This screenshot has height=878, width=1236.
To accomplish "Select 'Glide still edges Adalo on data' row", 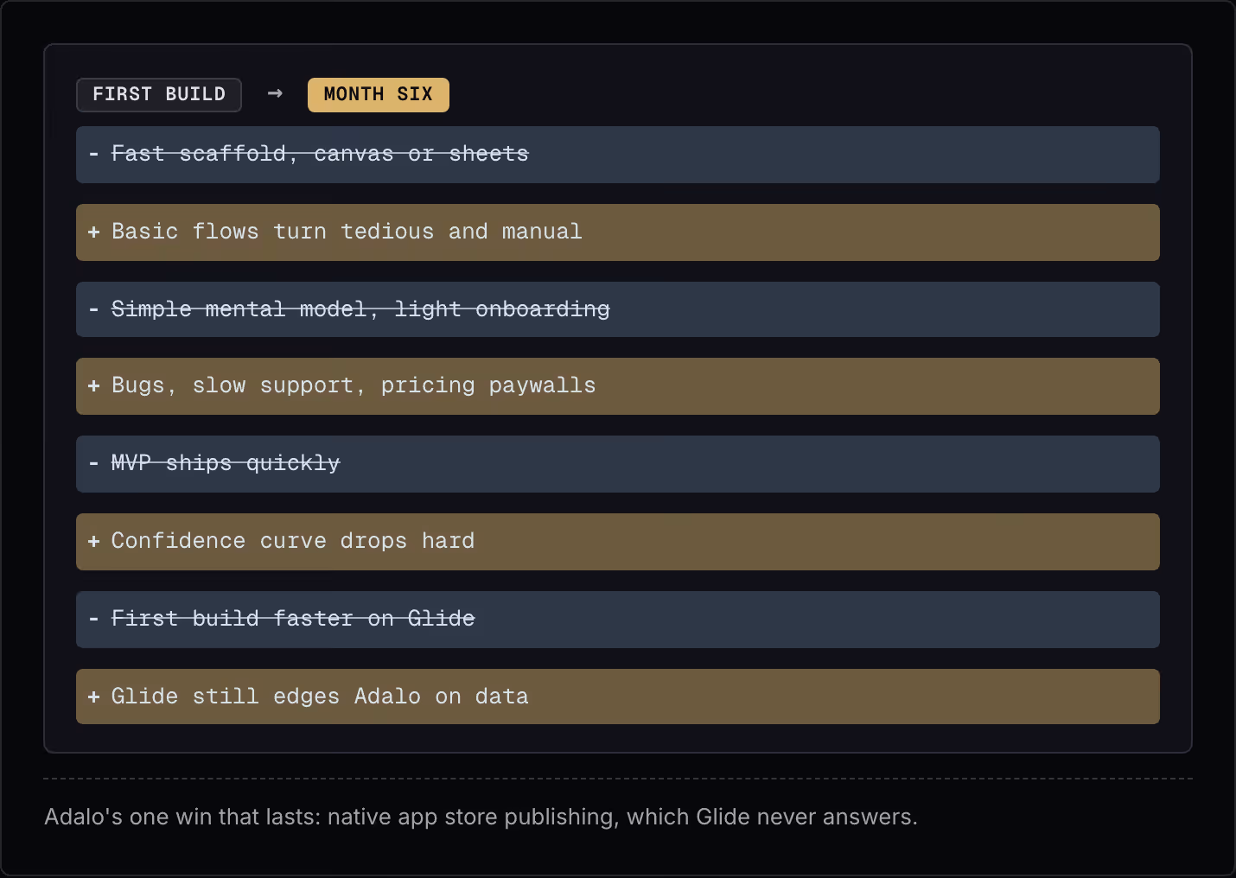I will (x=618, y=697).
